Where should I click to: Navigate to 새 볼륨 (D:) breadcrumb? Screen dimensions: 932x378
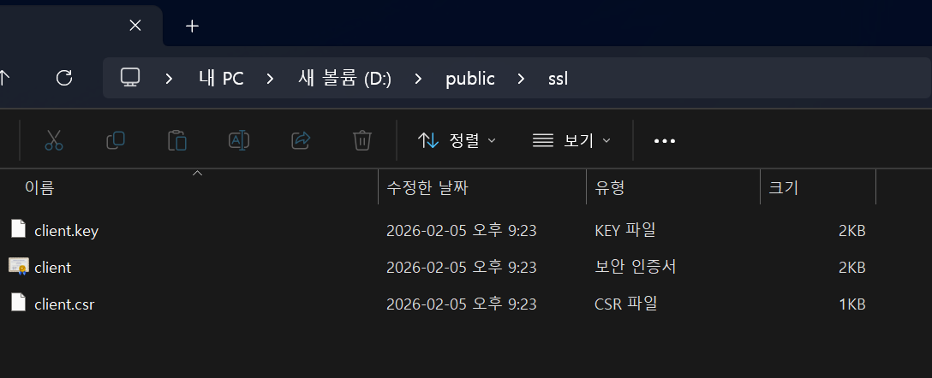[344, 79]
